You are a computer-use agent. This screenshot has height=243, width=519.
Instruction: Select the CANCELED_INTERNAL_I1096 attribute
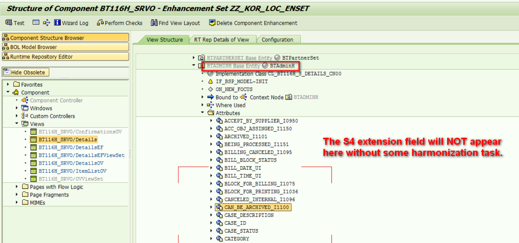[260, 199]
